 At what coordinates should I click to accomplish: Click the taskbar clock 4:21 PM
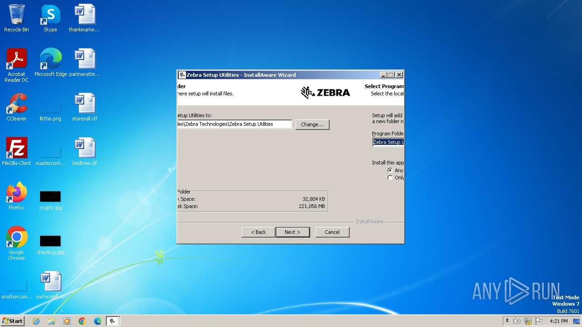[x=558, y=321]
